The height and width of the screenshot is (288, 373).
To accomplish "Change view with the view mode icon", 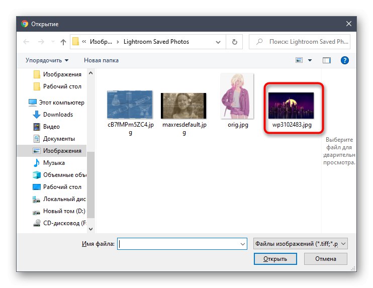I will [299, 60].
